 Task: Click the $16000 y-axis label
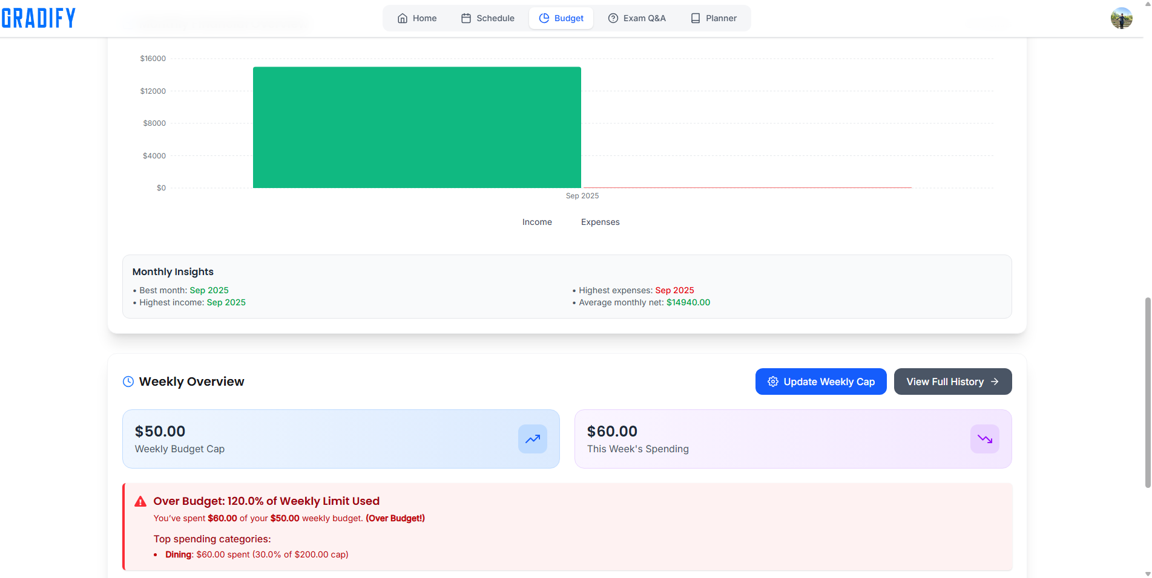(x=153, y=59)
